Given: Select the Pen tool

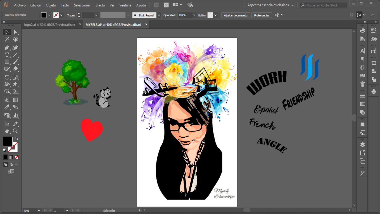Looking at the screenshot, I should tap(7, 48).
